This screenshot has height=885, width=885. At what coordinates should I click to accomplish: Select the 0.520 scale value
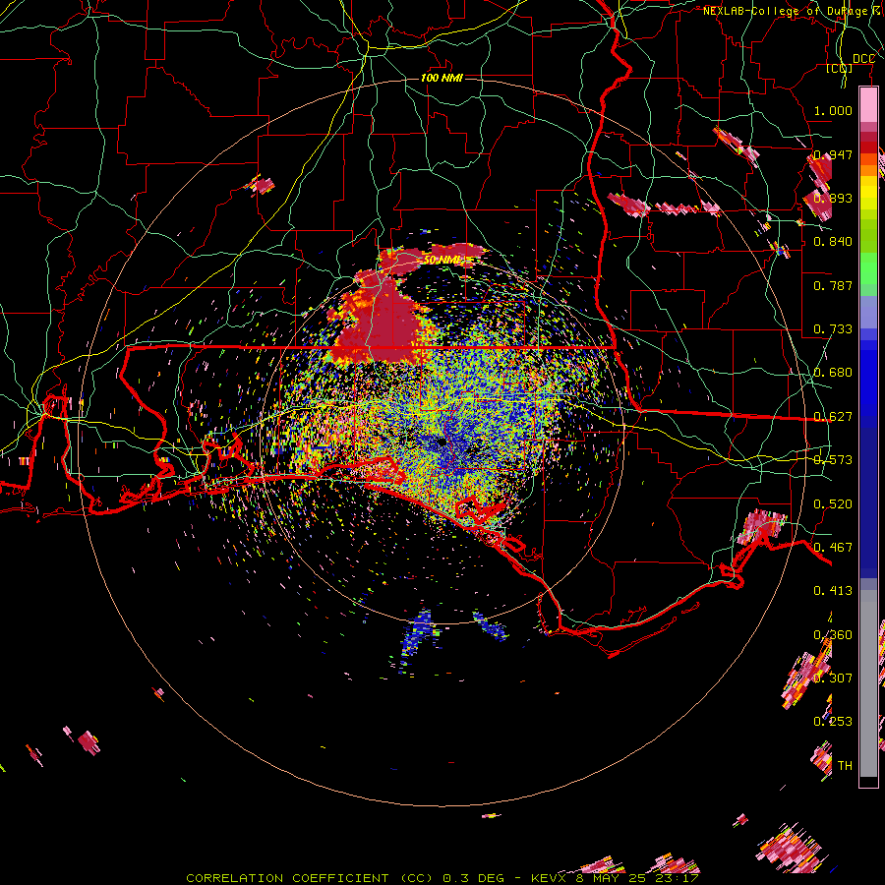click(x=833, y=503)
